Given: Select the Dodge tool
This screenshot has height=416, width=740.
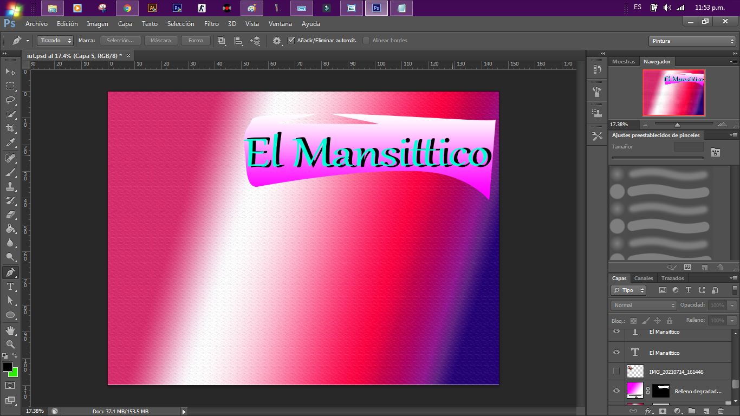Looking at the screenshot, I should pos(10,257).
